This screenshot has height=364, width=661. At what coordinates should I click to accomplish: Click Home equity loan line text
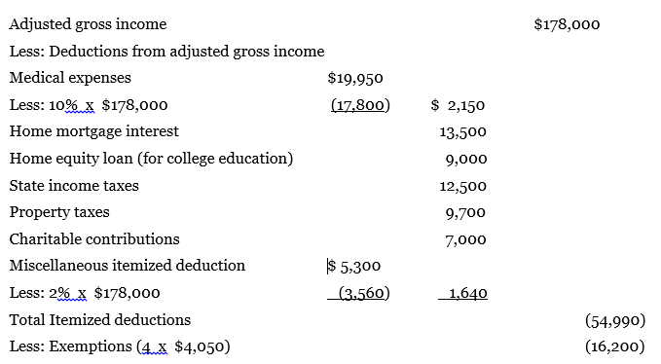point(151,159)
